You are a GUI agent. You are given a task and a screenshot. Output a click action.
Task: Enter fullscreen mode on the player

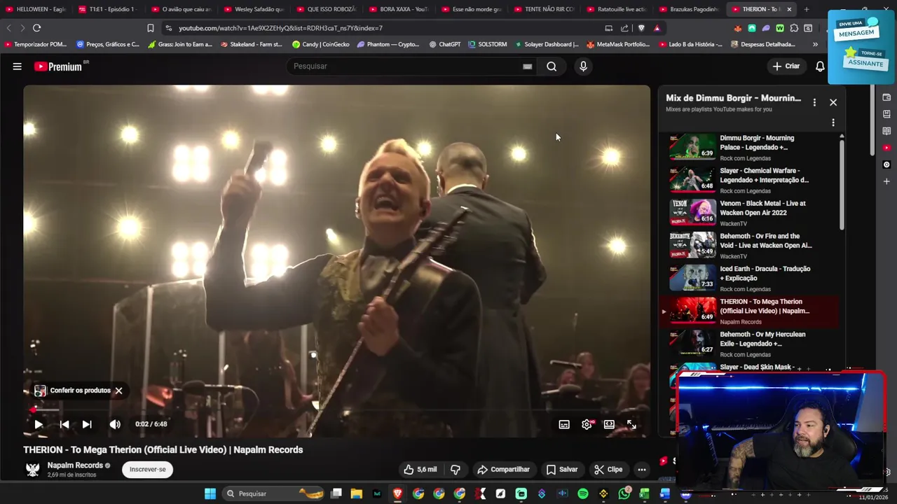coord(631,424)
